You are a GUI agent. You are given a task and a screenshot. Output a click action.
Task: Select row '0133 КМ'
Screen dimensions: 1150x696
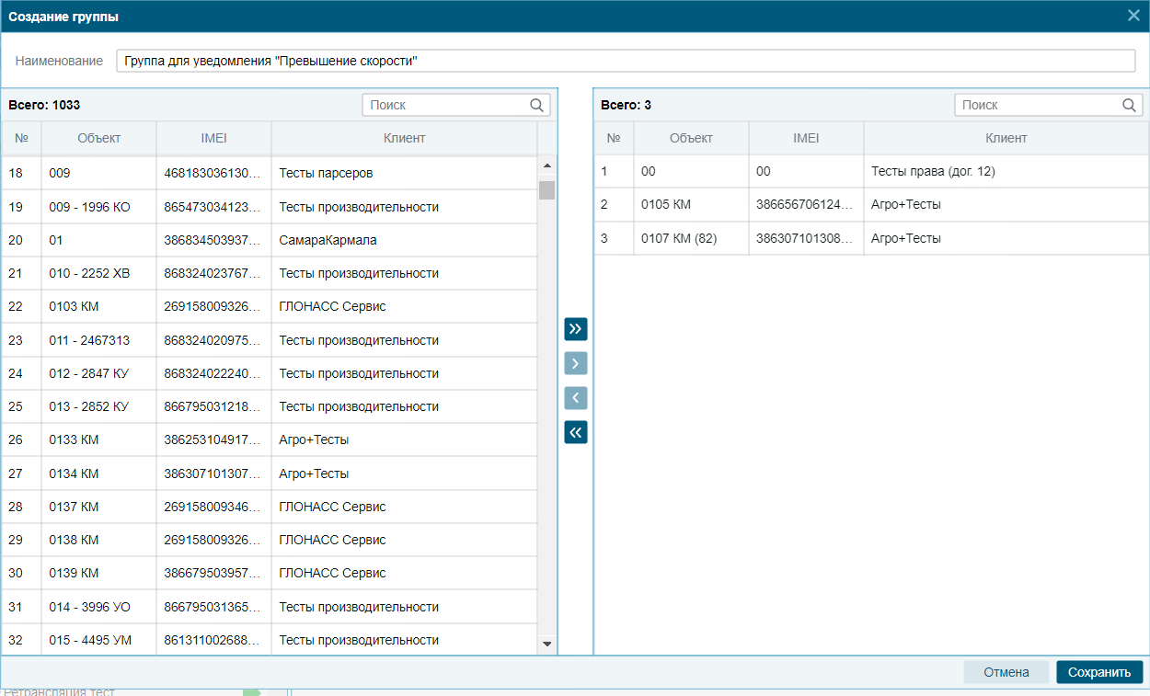[x=270, y=439]
